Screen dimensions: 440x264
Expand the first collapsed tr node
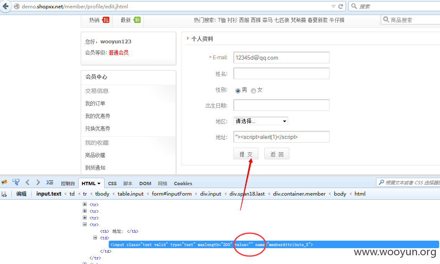[85, 204]
